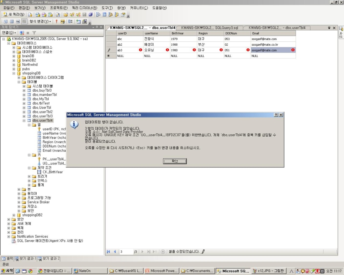
Task: Click the 시작 (Start) button on taskbar
Action: [x=7, y=271]
